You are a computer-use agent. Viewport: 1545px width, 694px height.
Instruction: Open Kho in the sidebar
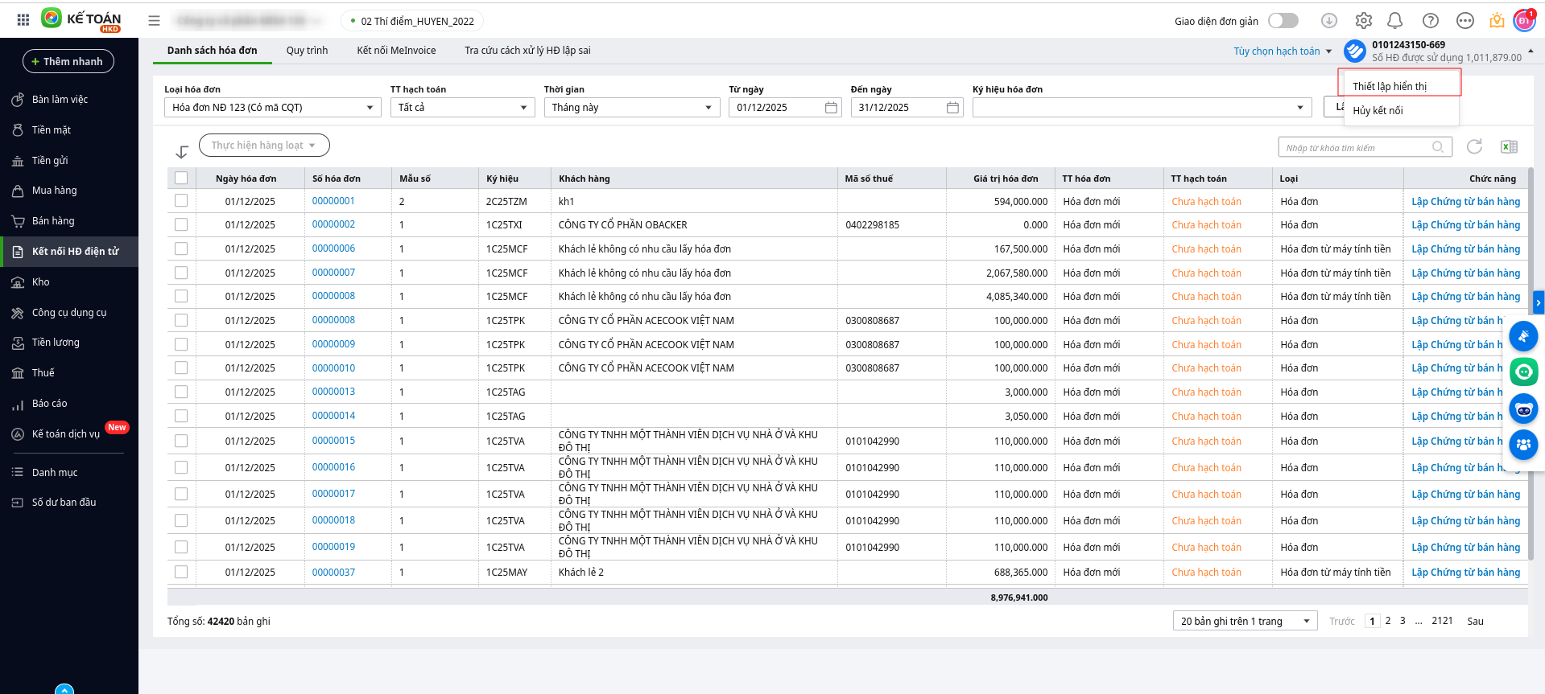(41, 282)
